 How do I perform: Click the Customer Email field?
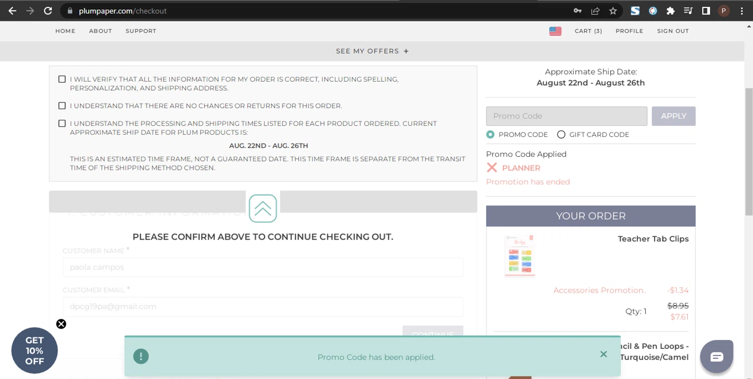click(263, 306)
